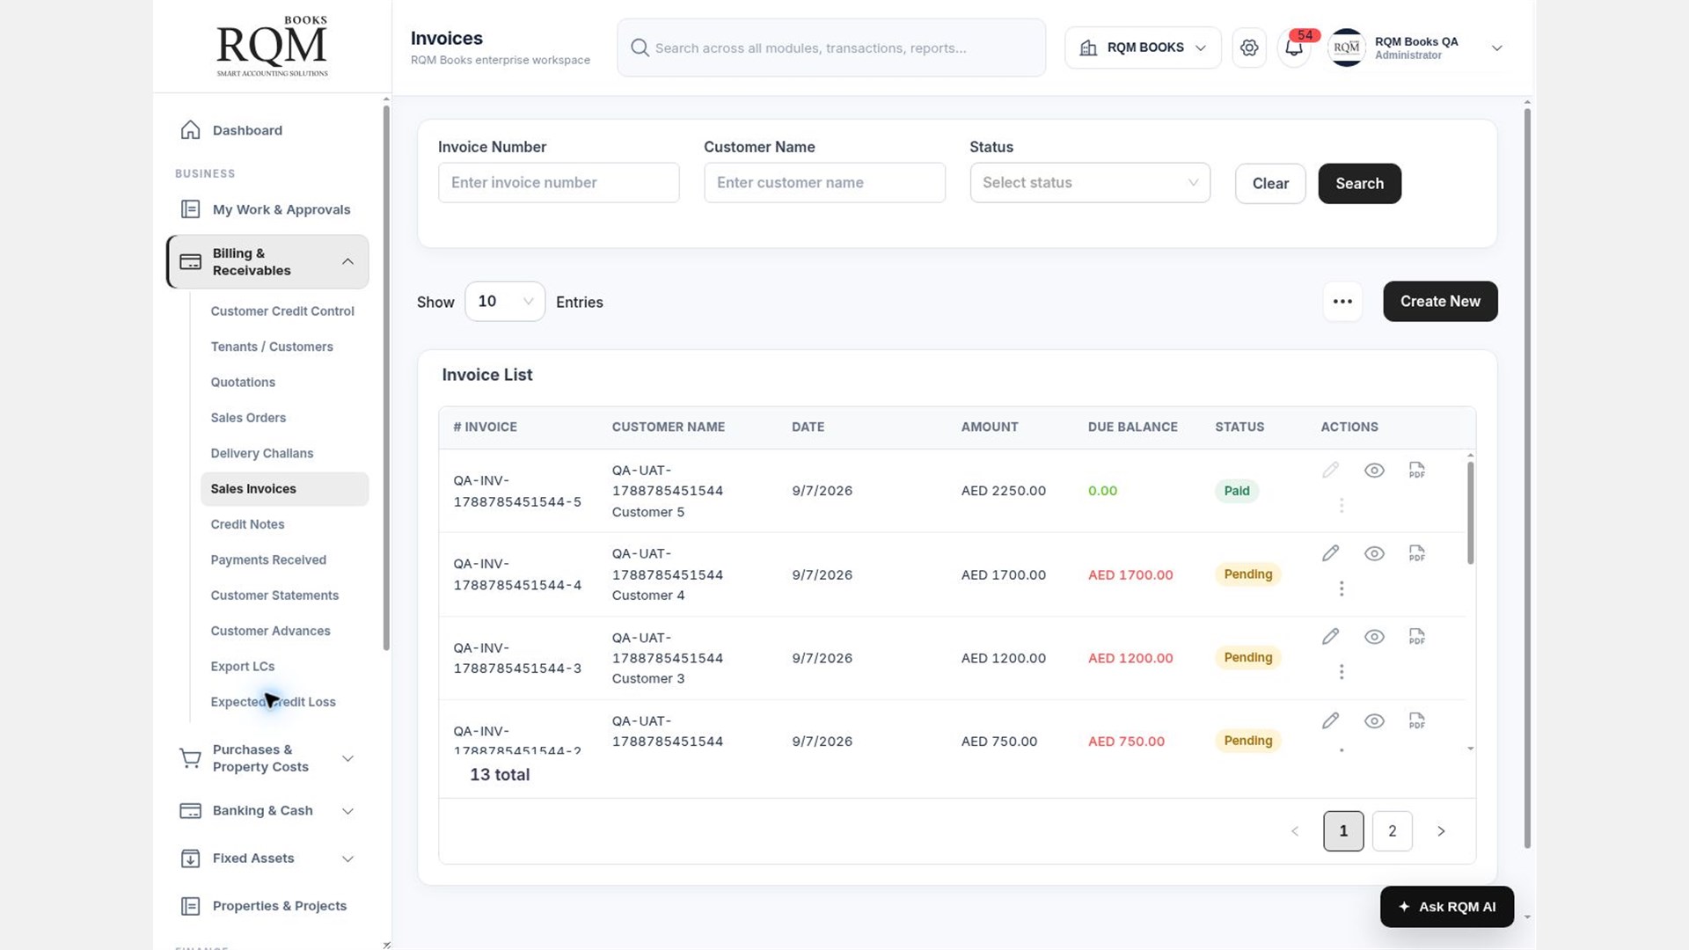Click the Fixed Assets icon
The height and width of the screenshot is (950, 1689).
(x=190, y=859)
